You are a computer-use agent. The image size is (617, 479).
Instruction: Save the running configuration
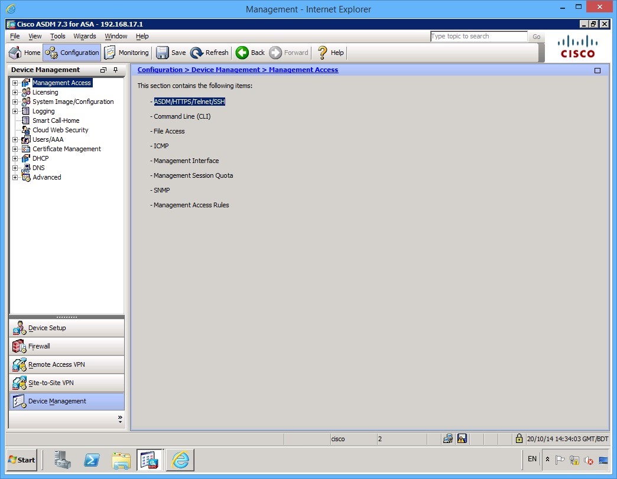[x=171, y=53]
